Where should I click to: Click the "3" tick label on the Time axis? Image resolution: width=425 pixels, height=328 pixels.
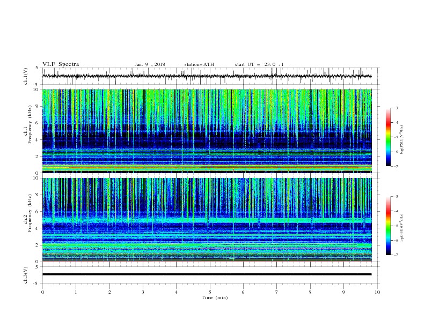click(x=143, y=292)
